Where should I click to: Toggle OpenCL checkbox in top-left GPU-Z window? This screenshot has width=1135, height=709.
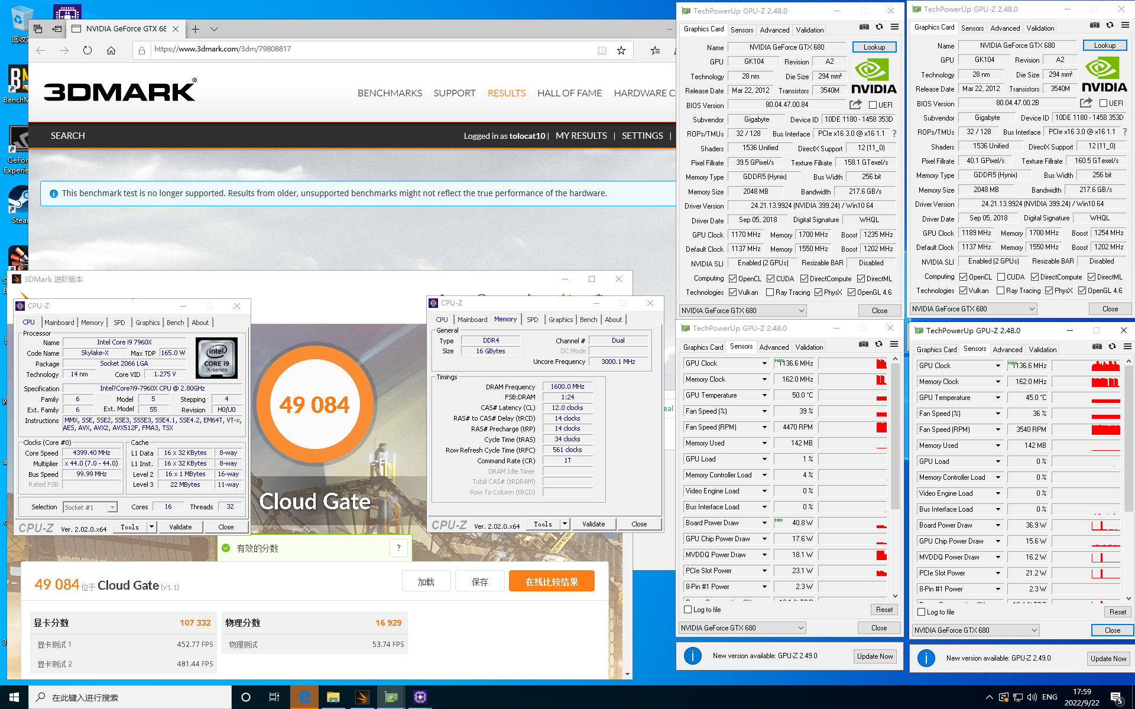[x=732, y=279]
